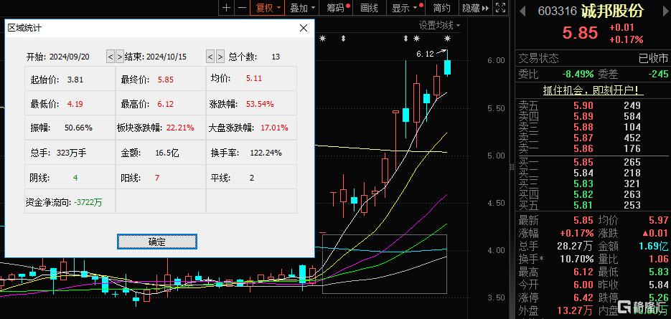Go to next stock arrow
Image resolution: width=671 pixels, height=319 pixels.
664,11
